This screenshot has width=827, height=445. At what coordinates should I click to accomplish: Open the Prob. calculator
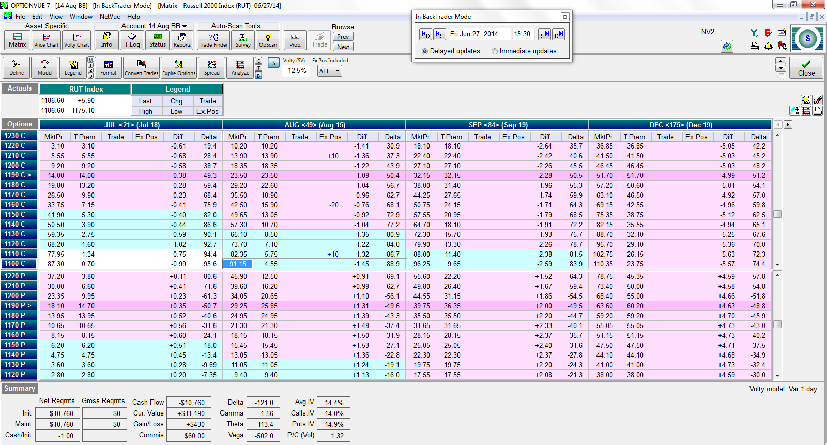point(295,40)
